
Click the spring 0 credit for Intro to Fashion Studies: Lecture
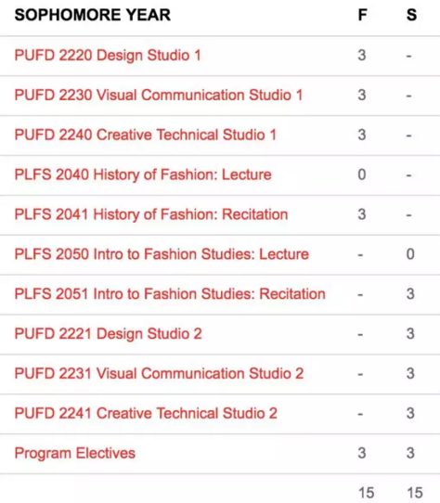(x=410, y=254)
